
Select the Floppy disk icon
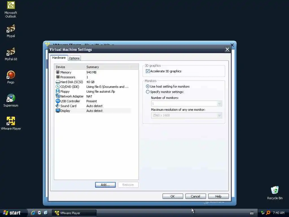tap(58, 91)
